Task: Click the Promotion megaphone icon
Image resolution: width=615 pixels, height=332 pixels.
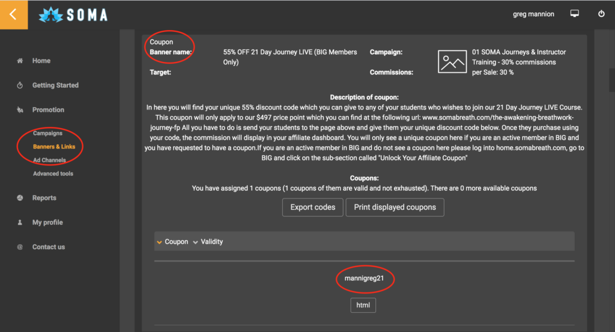Action: [x=20, y=109]
